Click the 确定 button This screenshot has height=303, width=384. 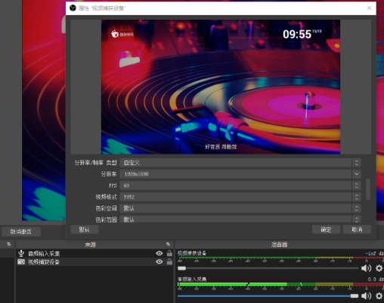click(326, 230)
